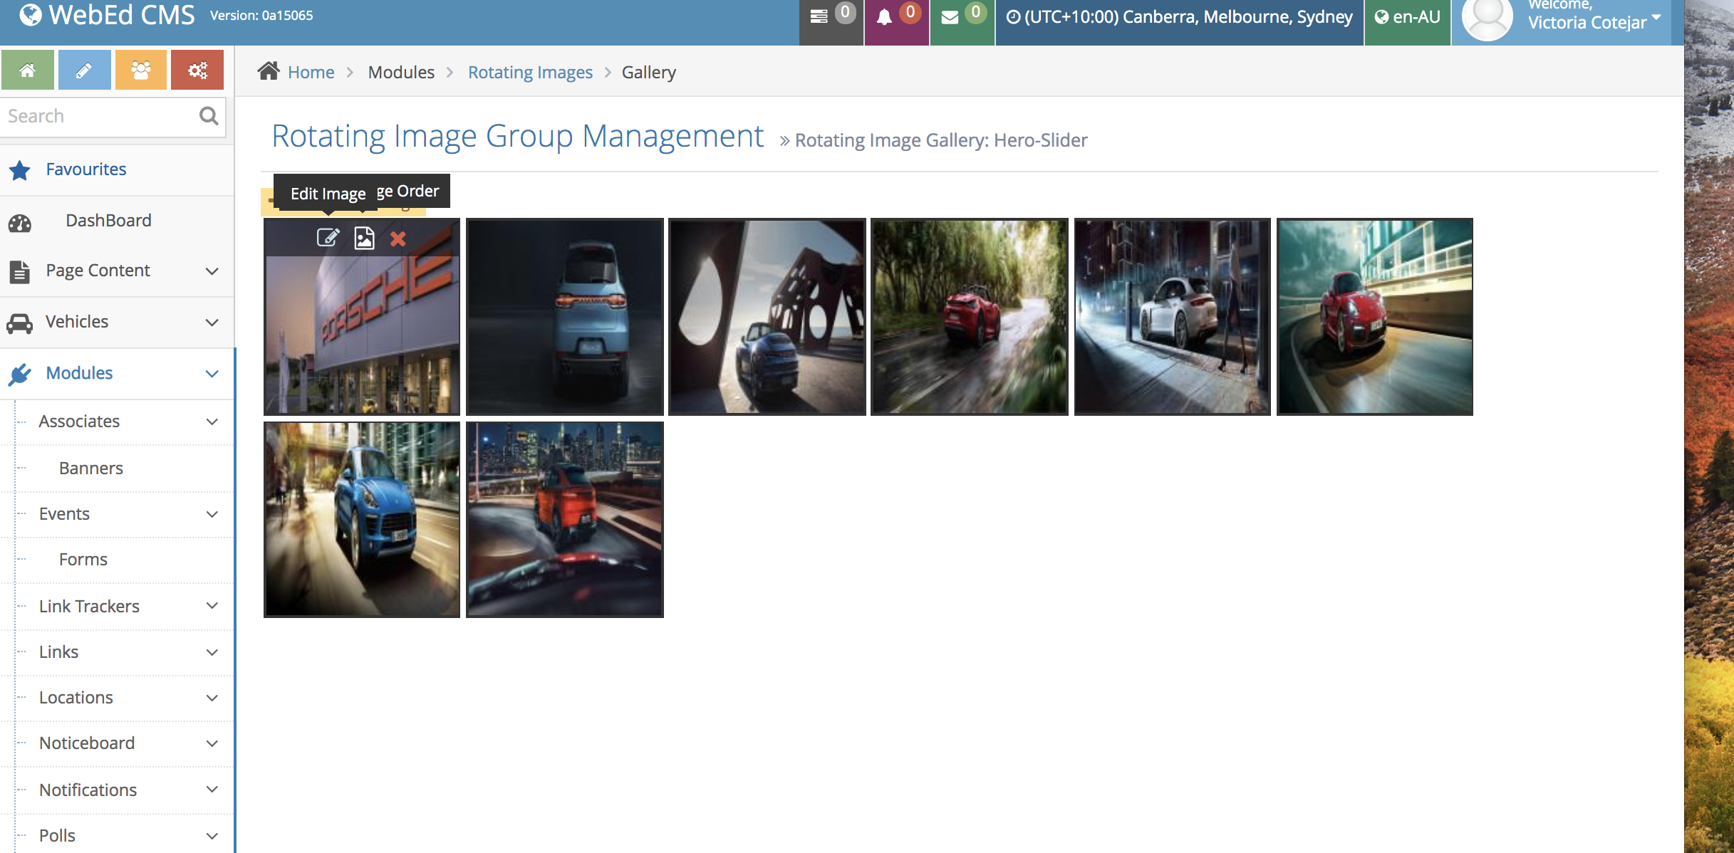
Task: Click the green home quick button
Action: coord(28,70)
